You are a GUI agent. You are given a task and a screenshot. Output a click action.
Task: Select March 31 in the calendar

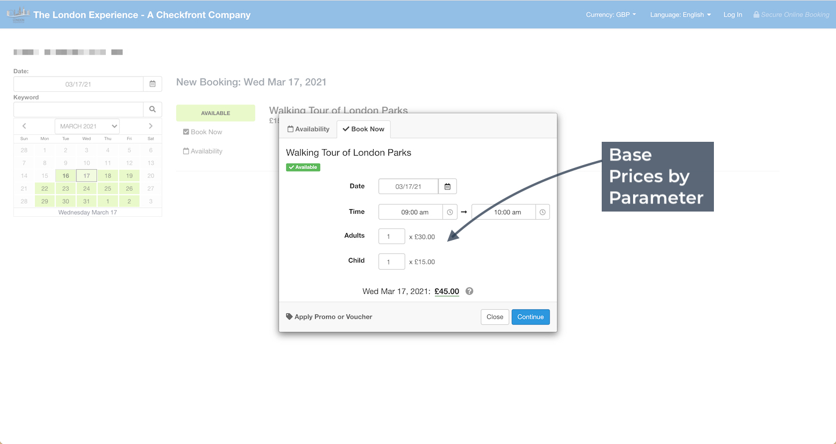point(87,201)
